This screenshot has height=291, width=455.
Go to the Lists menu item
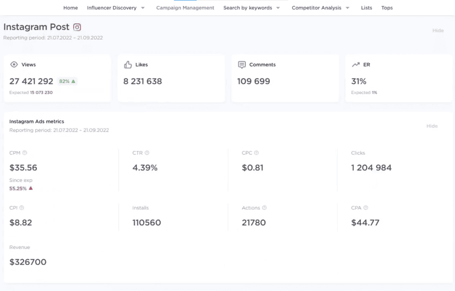(x=366, y=8)
